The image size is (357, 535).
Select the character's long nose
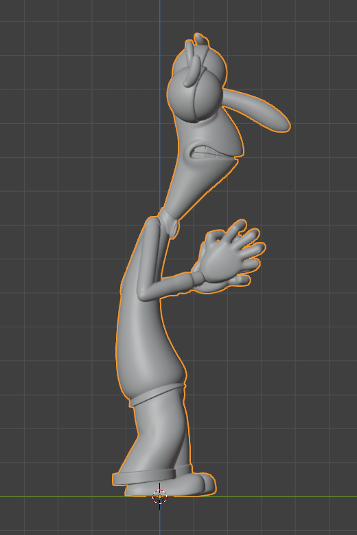tap(256, 110)
